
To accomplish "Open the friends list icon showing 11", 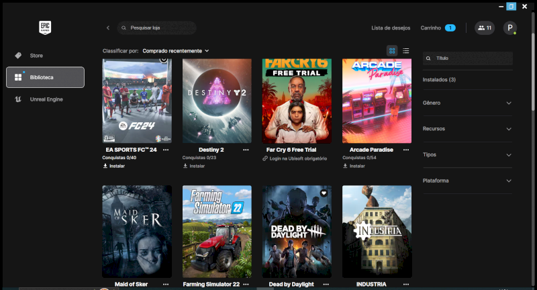I will point(484,28).
